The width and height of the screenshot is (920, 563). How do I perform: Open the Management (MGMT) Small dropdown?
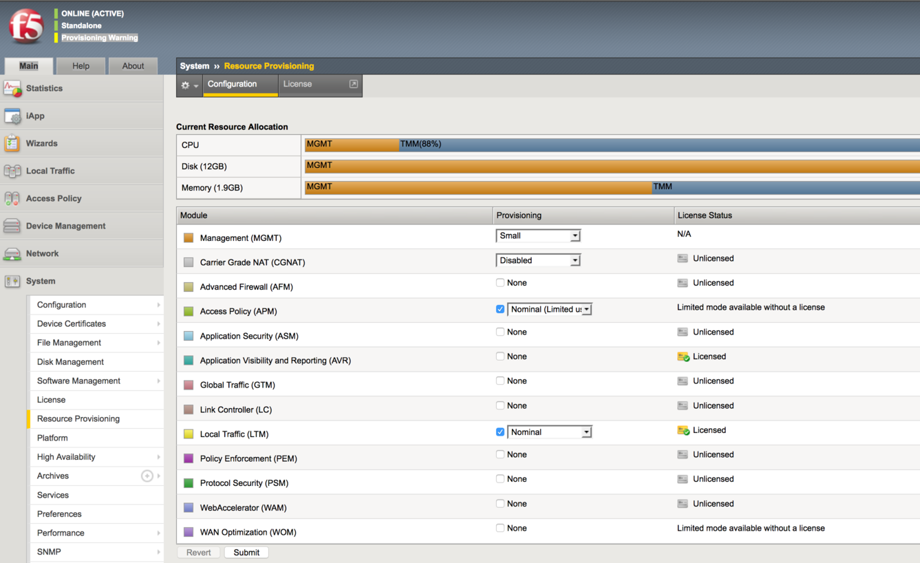click(x=538, y=235)
